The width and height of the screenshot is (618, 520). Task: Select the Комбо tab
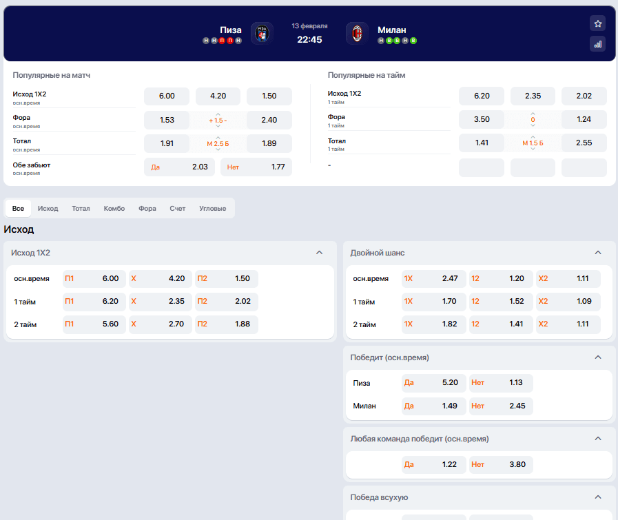click(114, 208)
